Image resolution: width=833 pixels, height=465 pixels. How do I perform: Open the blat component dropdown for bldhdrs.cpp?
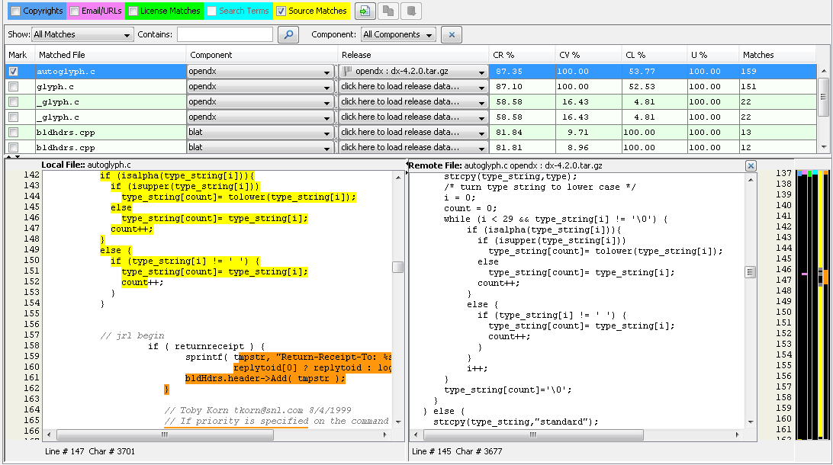(262, 132)
